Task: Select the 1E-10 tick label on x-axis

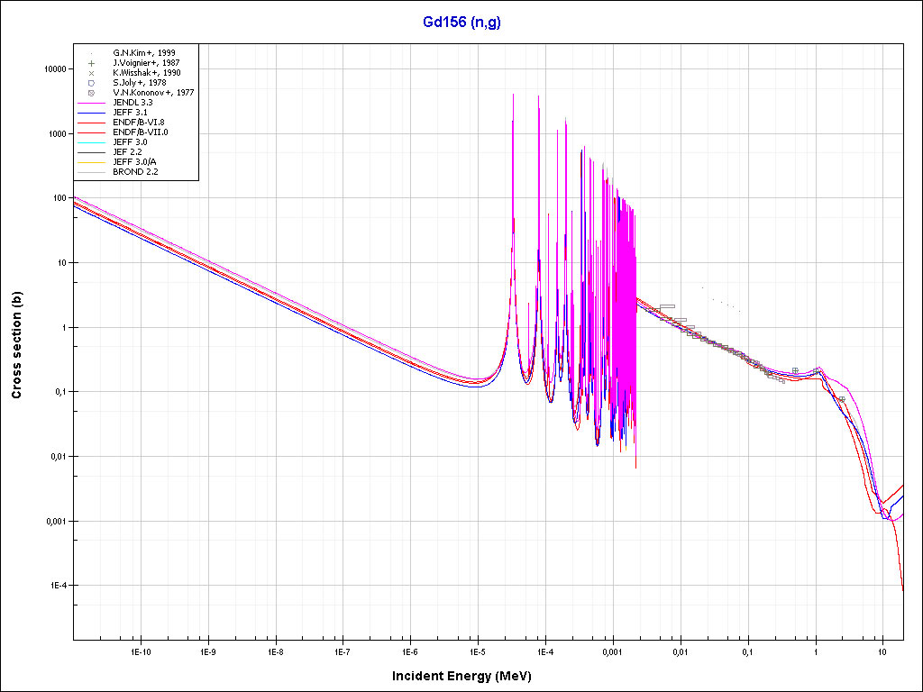Action: 140,651
